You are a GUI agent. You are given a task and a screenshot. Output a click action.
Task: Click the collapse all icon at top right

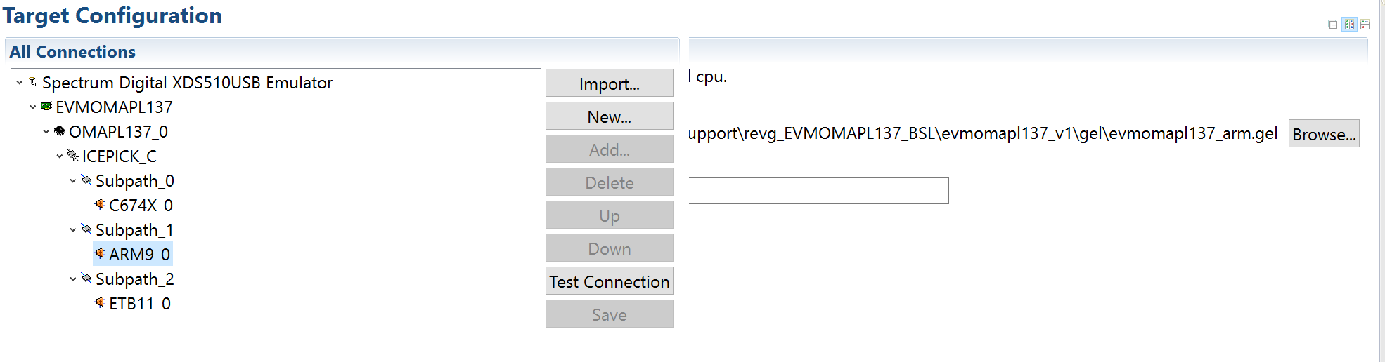1333,25
